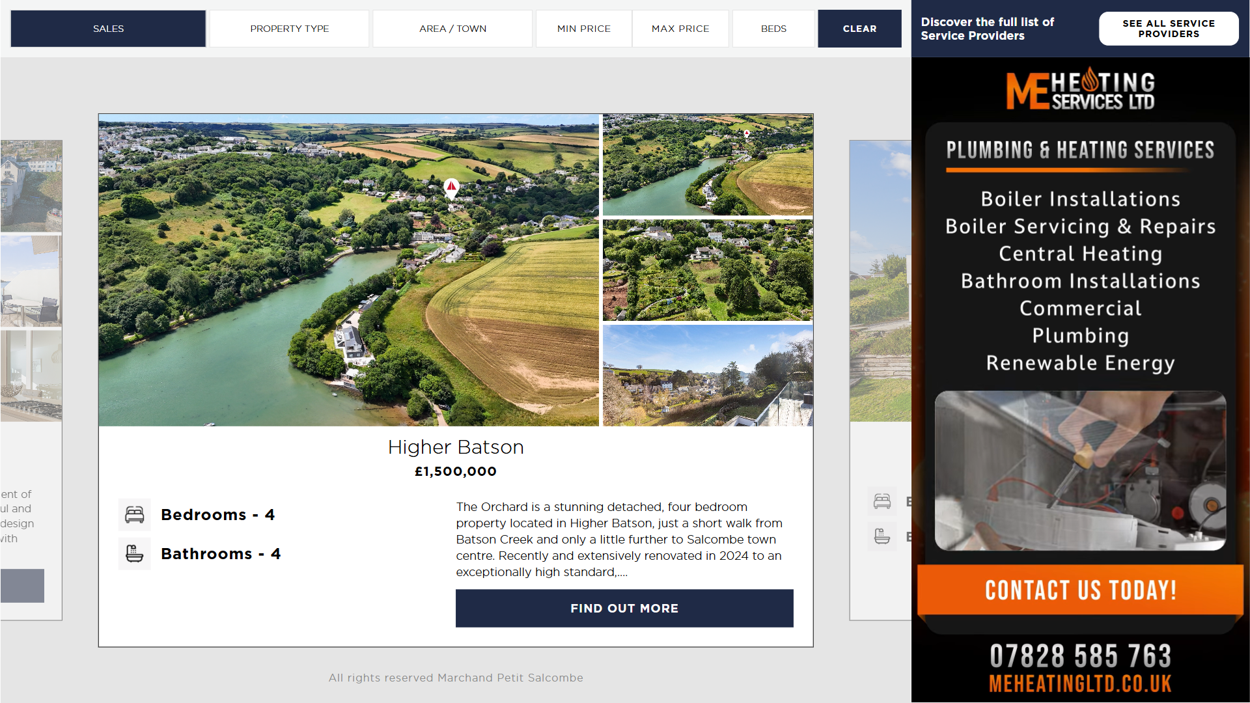The image size is (1250, 703).
Task: Expand the Beds filter
Action: (x=773, y=29)
